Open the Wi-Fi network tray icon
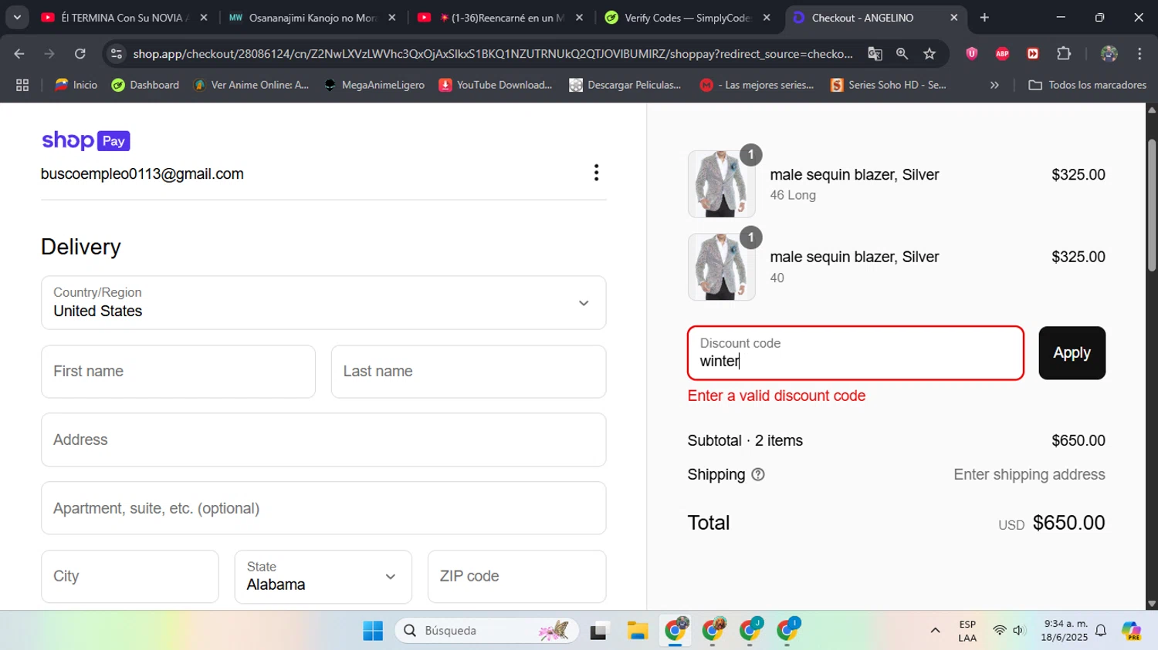1158x650 pixels. point(1000,631)
